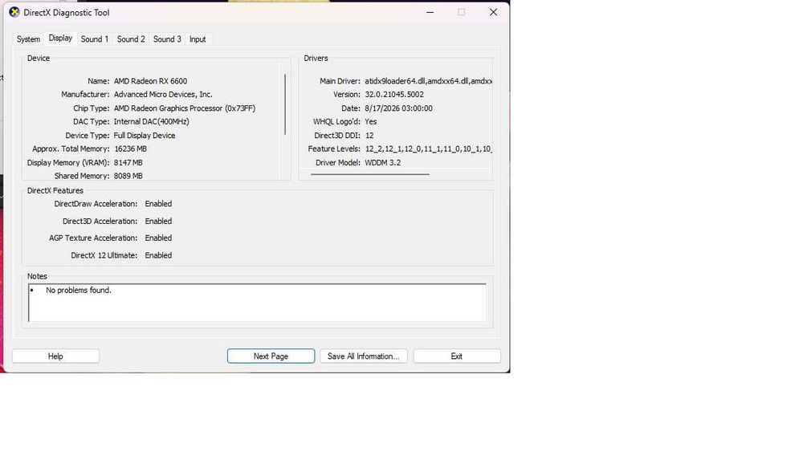
Task: Click VRAM value '8147 MB'
Action: click(128, 163)
